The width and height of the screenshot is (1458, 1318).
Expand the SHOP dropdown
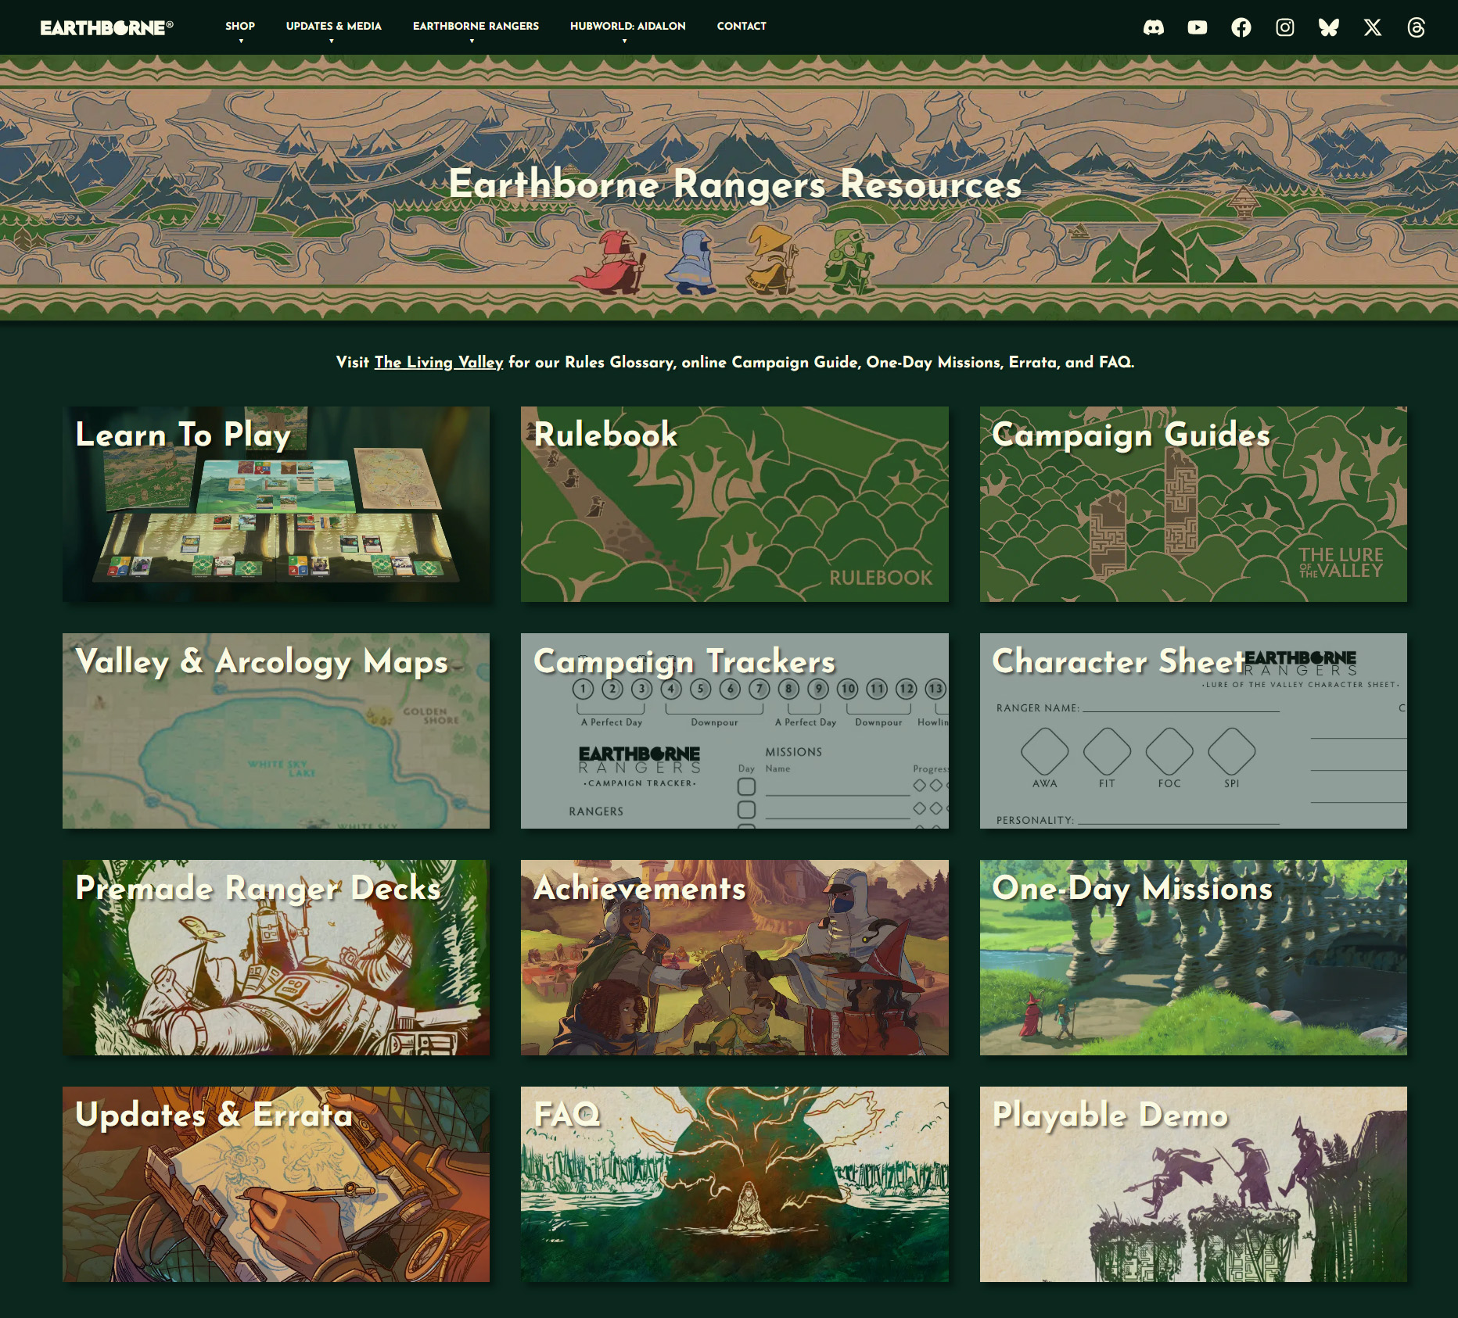[x=240, y=26]
